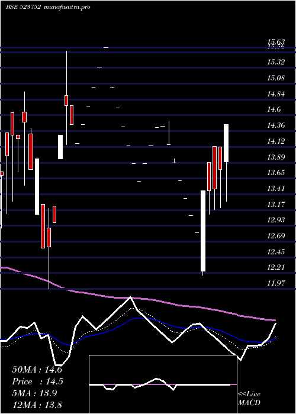The width and height of the screenshot is (296, 414).
Task: Select the 14.84 price axis label
Action: click(x=276, y=93)
